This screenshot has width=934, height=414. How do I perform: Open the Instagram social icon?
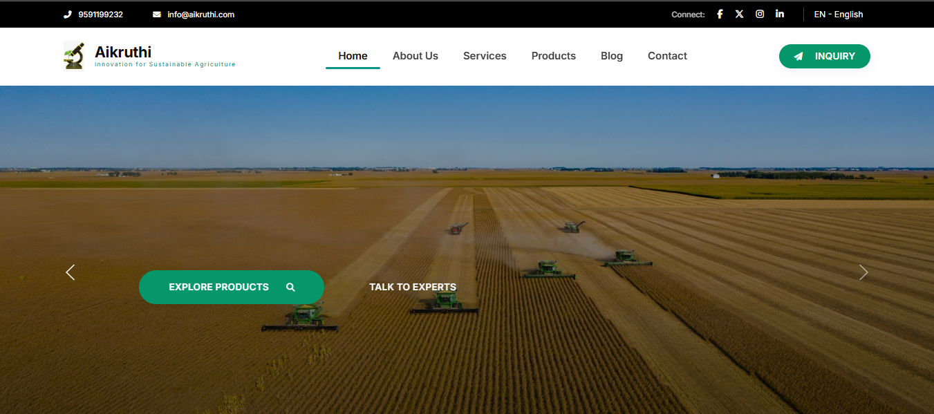point(760,14)
